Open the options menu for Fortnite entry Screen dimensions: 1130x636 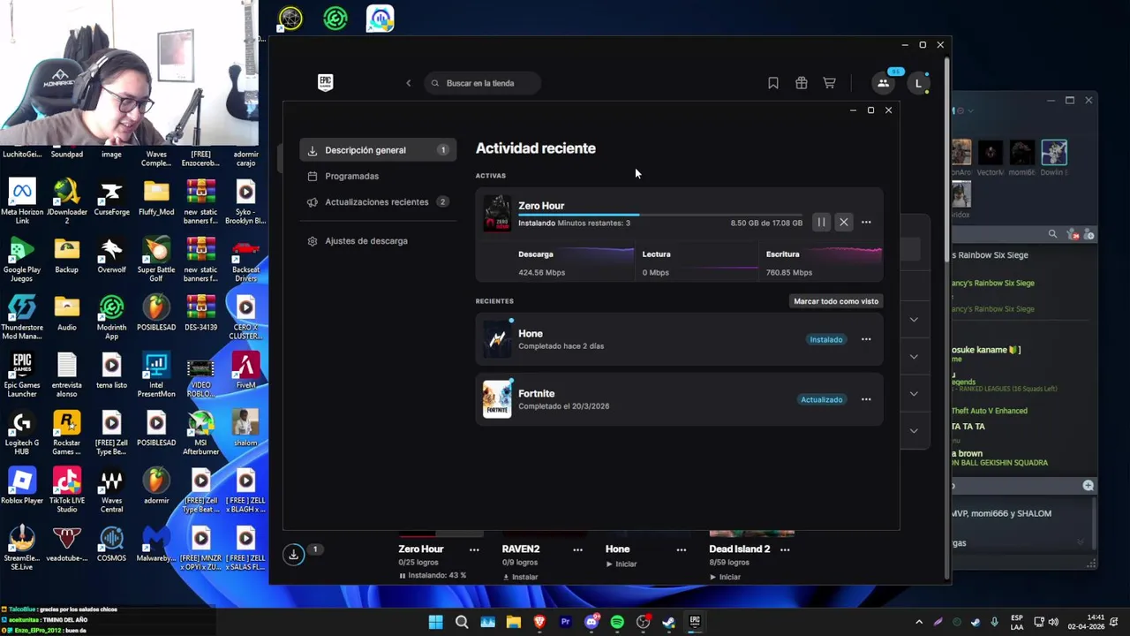point(866,399)
